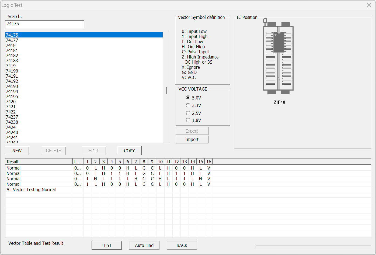Select 74193 list entry
376x255 pixels.
pos(84,86)
